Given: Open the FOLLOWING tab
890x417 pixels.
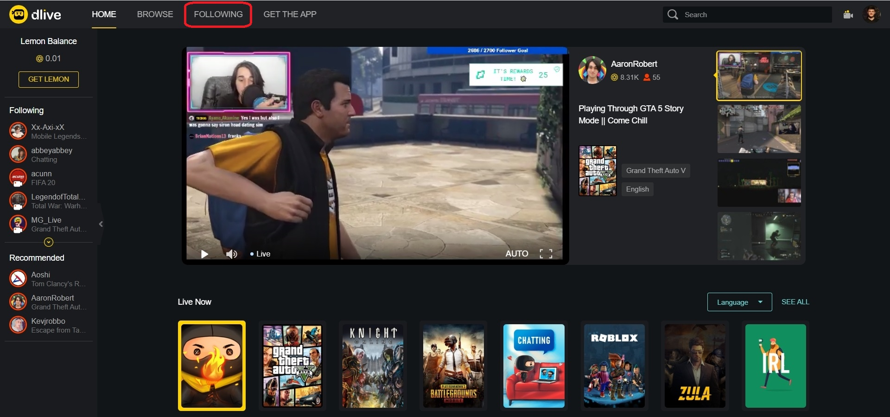Looking at the screenshot, I should [x=218, y=14].
